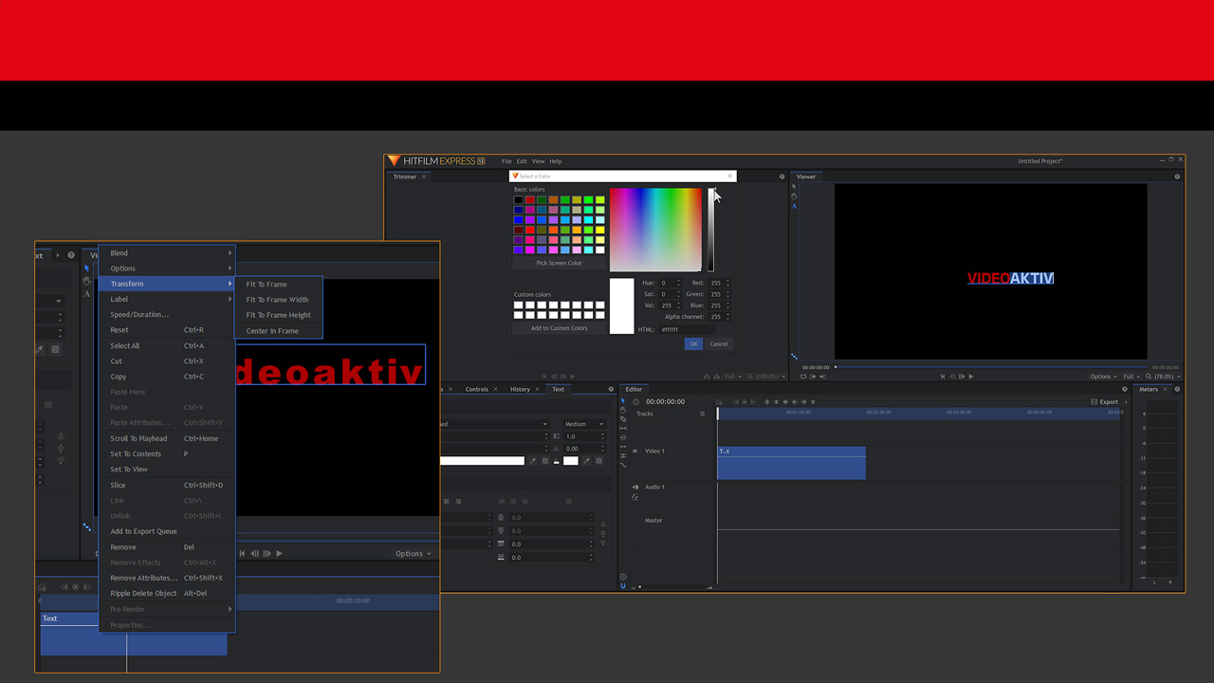Choose Fit To Frame from the Transform submenu

tap(268, 283)
